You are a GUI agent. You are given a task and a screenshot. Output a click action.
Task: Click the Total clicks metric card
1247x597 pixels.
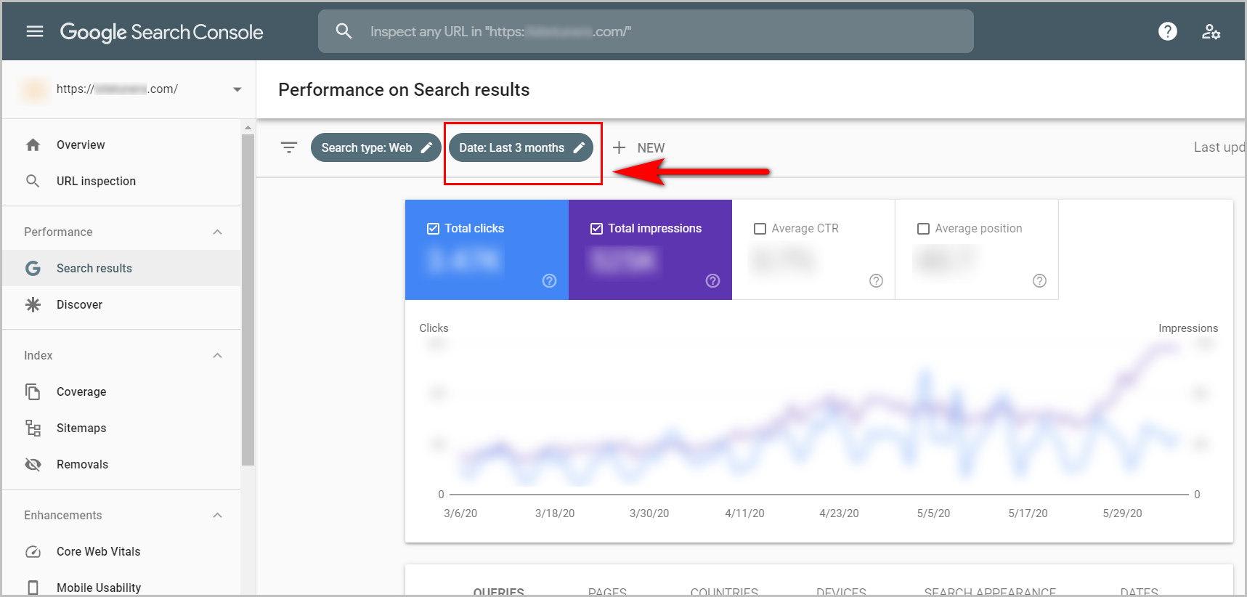(x=487, y=250)
